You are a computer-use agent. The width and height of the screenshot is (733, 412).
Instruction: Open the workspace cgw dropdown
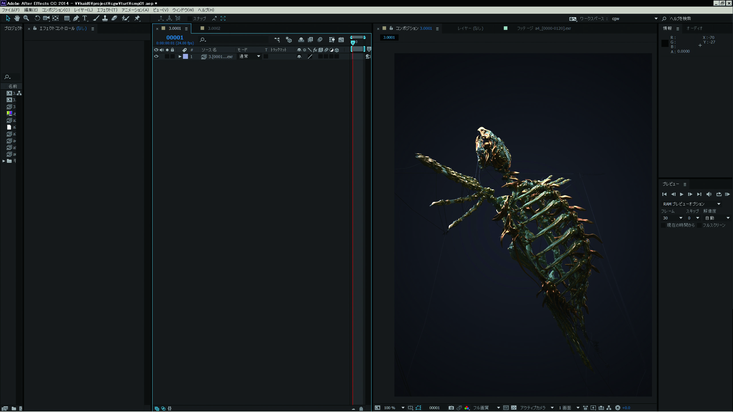pos(635,19)
